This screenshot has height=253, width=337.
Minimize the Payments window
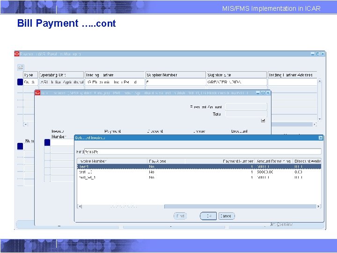pos(313,54)
